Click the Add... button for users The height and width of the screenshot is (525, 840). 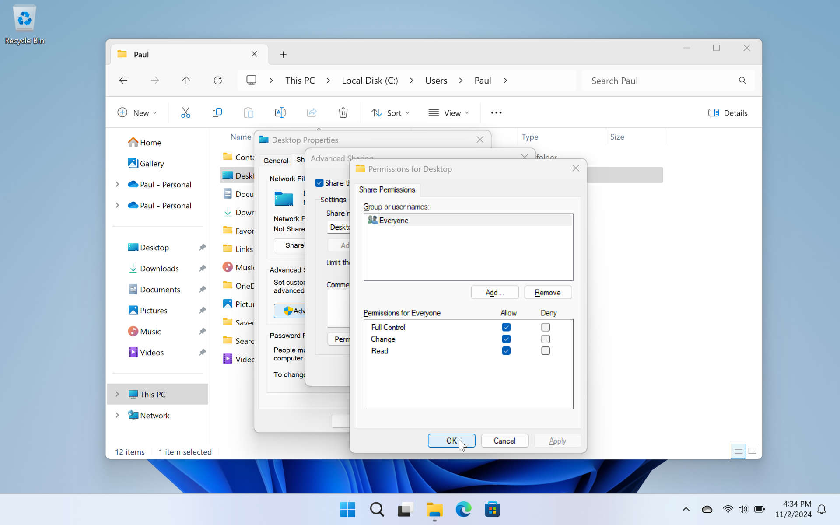(494, 293)
